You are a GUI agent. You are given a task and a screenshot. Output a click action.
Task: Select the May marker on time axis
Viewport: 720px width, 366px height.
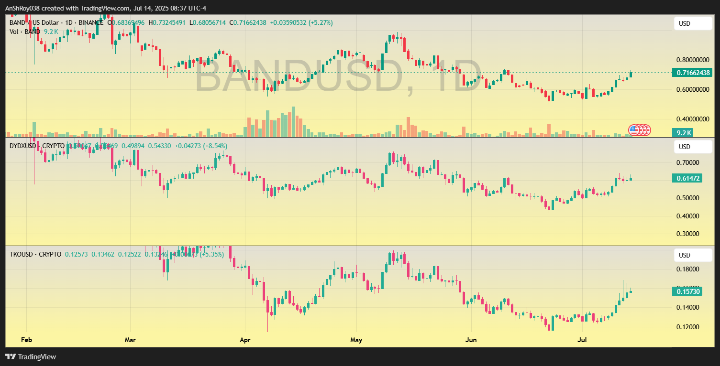pos(356,340)
